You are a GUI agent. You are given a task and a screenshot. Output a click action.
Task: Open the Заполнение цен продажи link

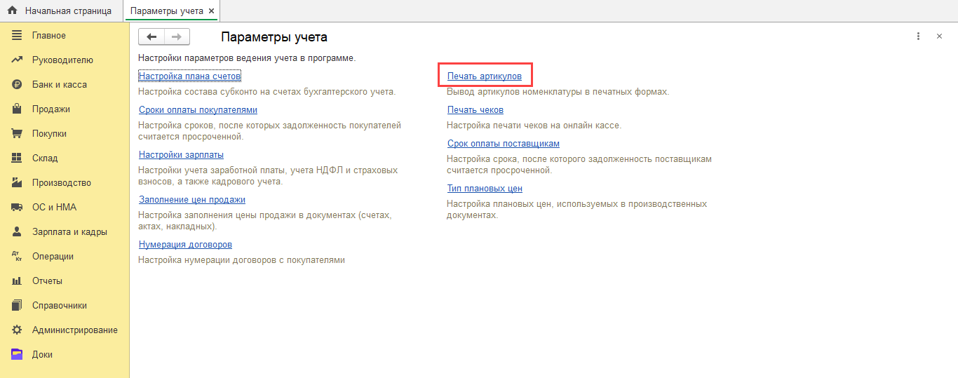(x=192, y=200)
